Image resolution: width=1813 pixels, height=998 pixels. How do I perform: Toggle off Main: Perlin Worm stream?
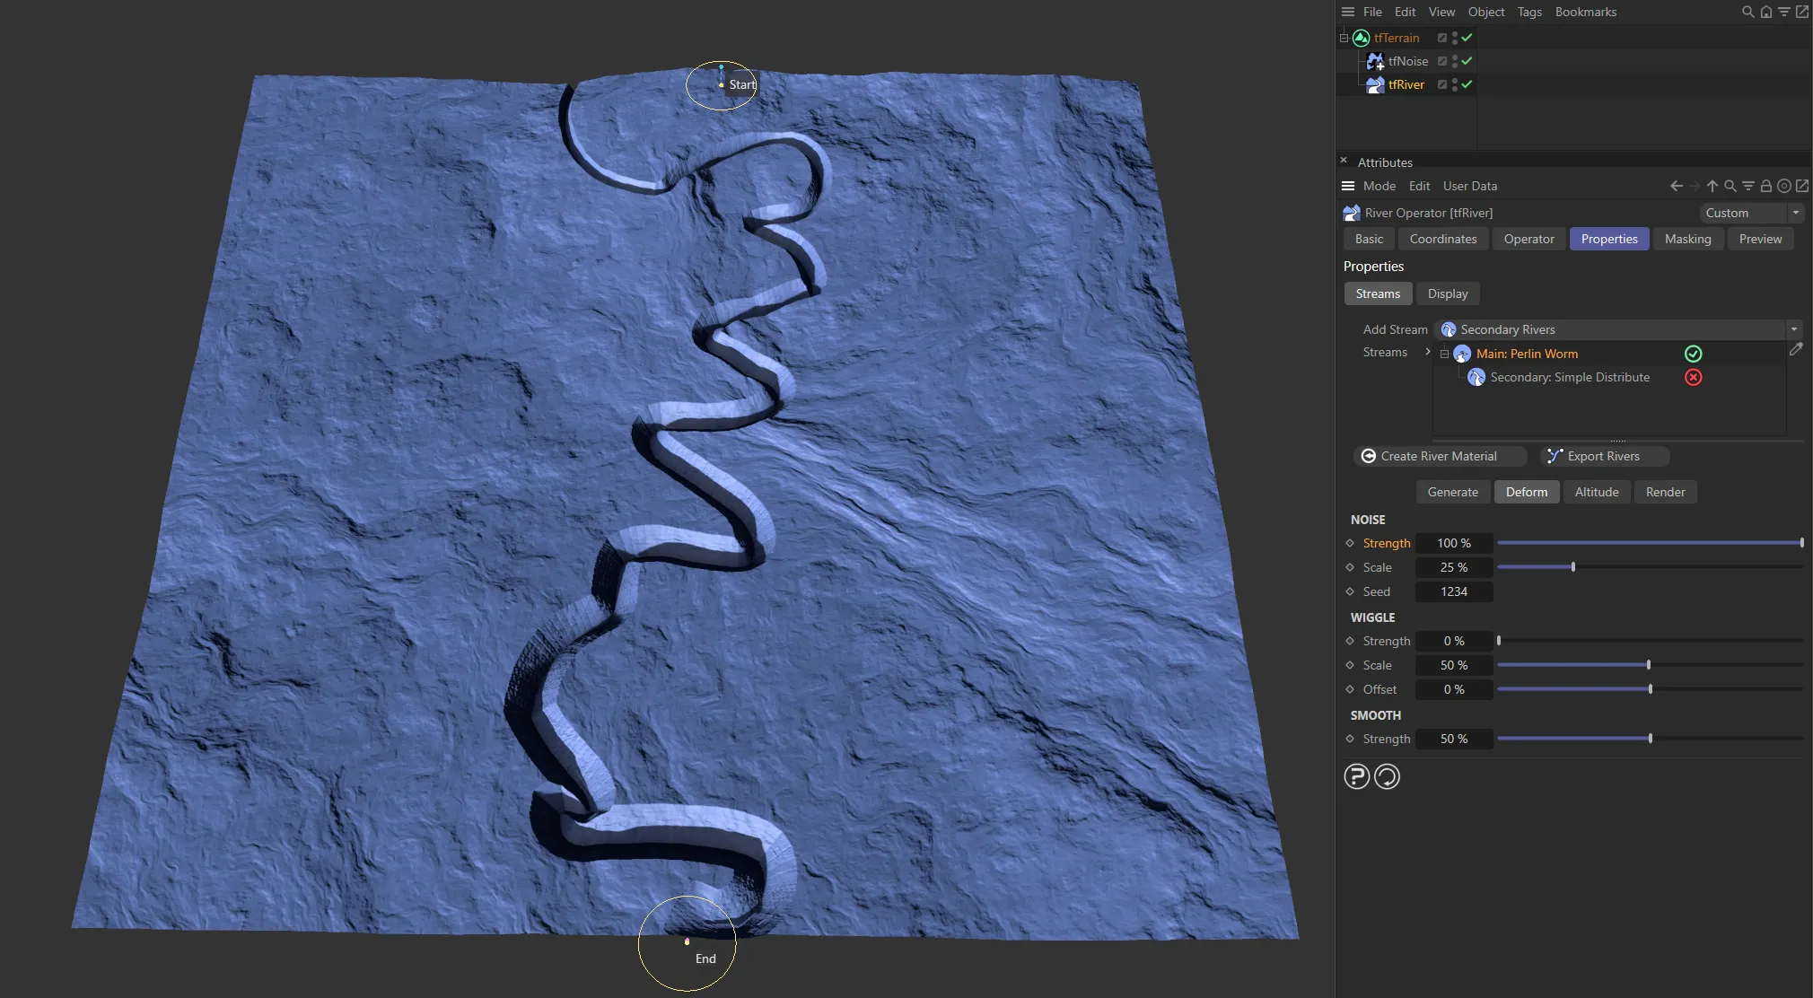click(1694, 353)
